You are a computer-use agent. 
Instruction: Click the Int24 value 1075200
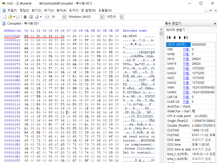(198, 68)
